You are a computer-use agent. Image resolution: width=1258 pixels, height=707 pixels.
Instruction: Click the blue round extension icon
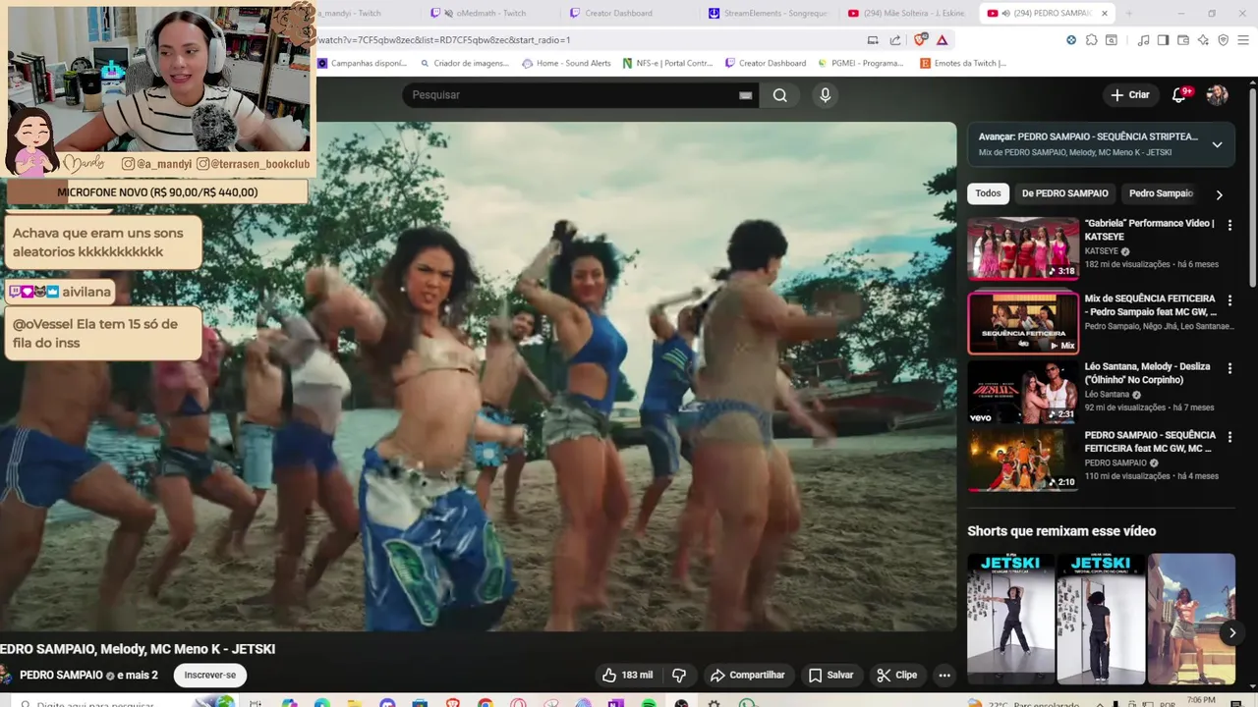(x=1071, y=40)
